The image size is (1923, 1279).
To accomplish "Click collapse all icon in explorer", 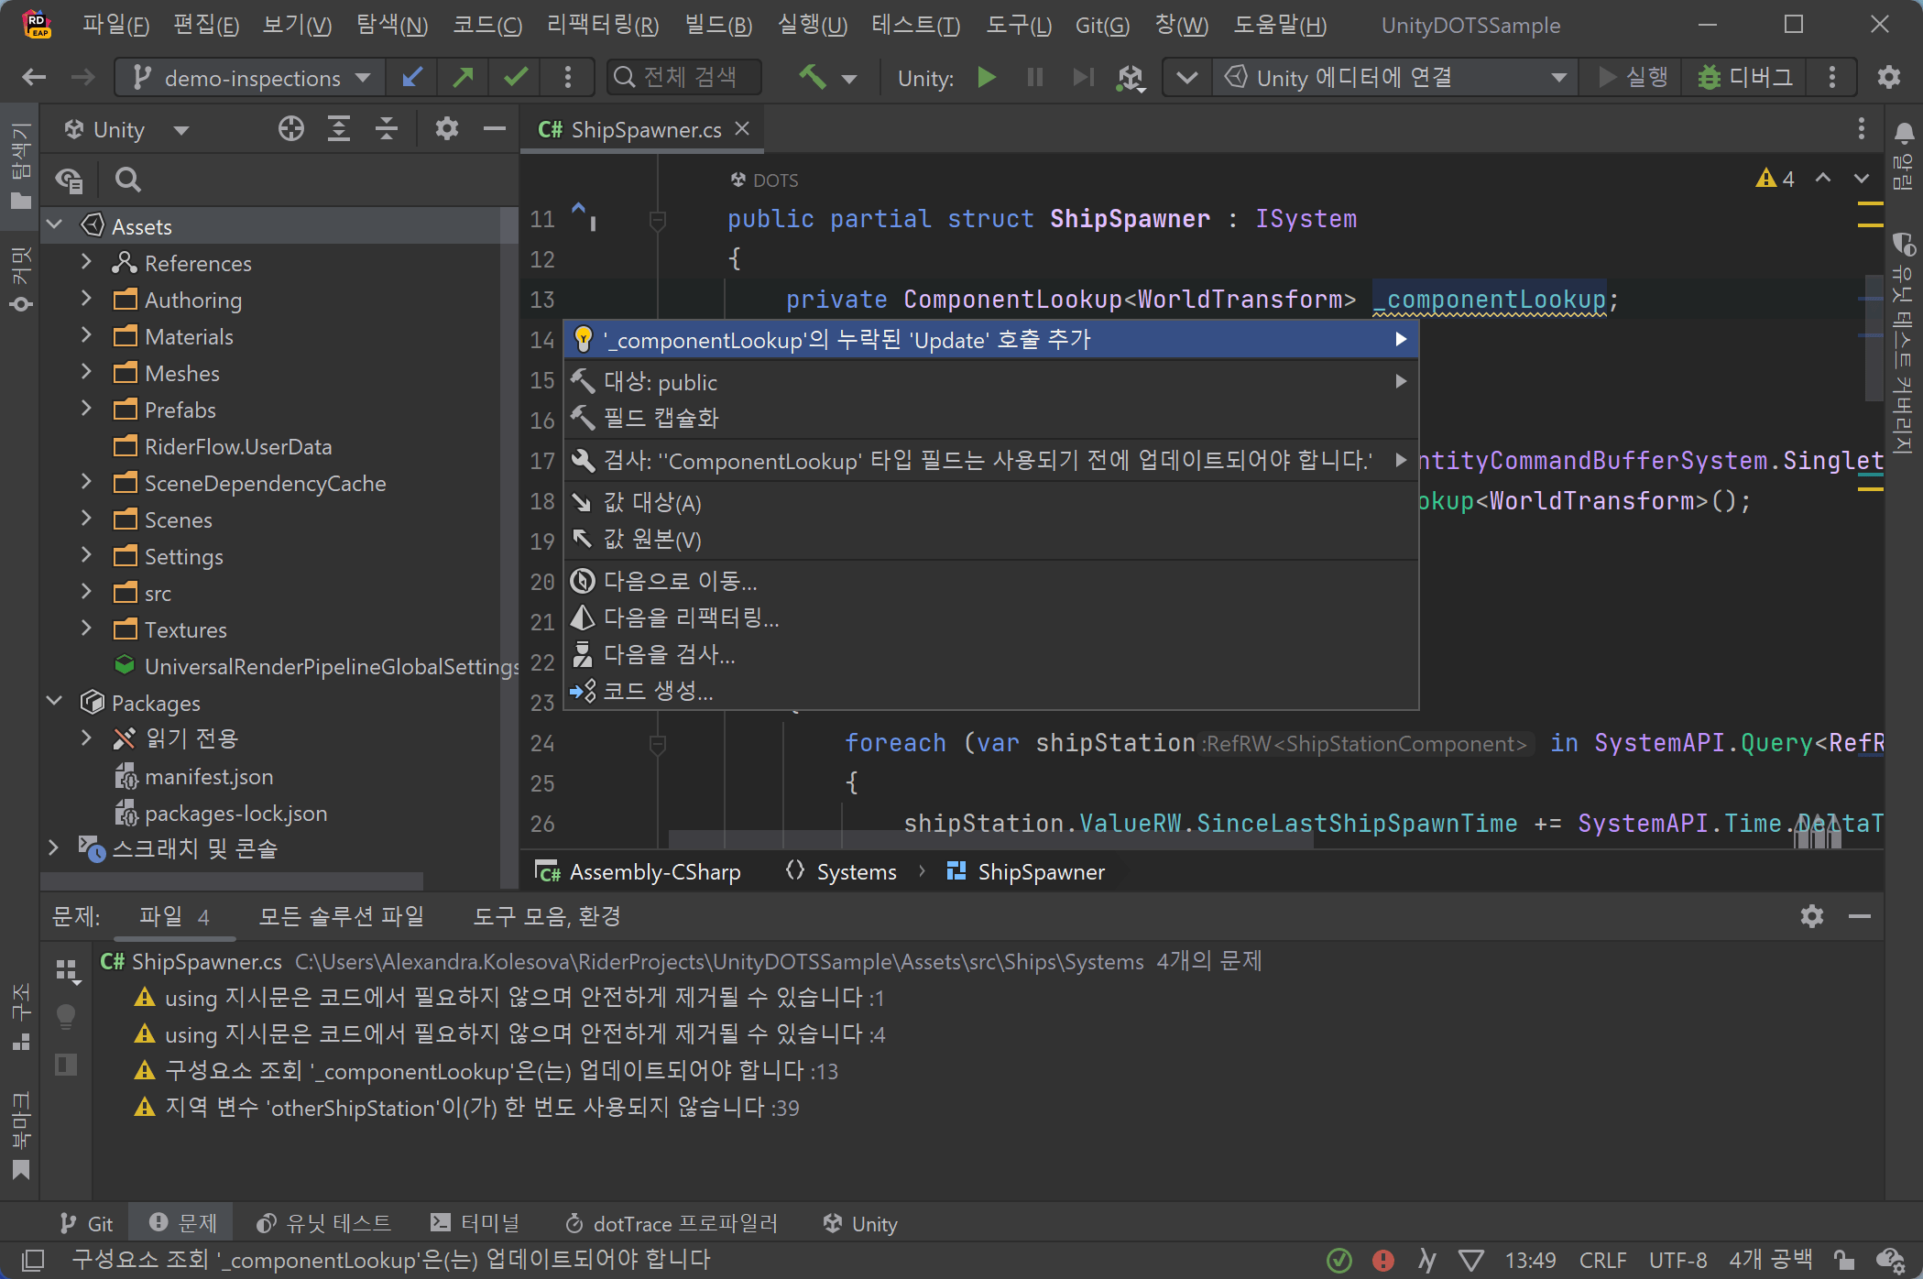I will pyautogui.click(x=387, y=129).
